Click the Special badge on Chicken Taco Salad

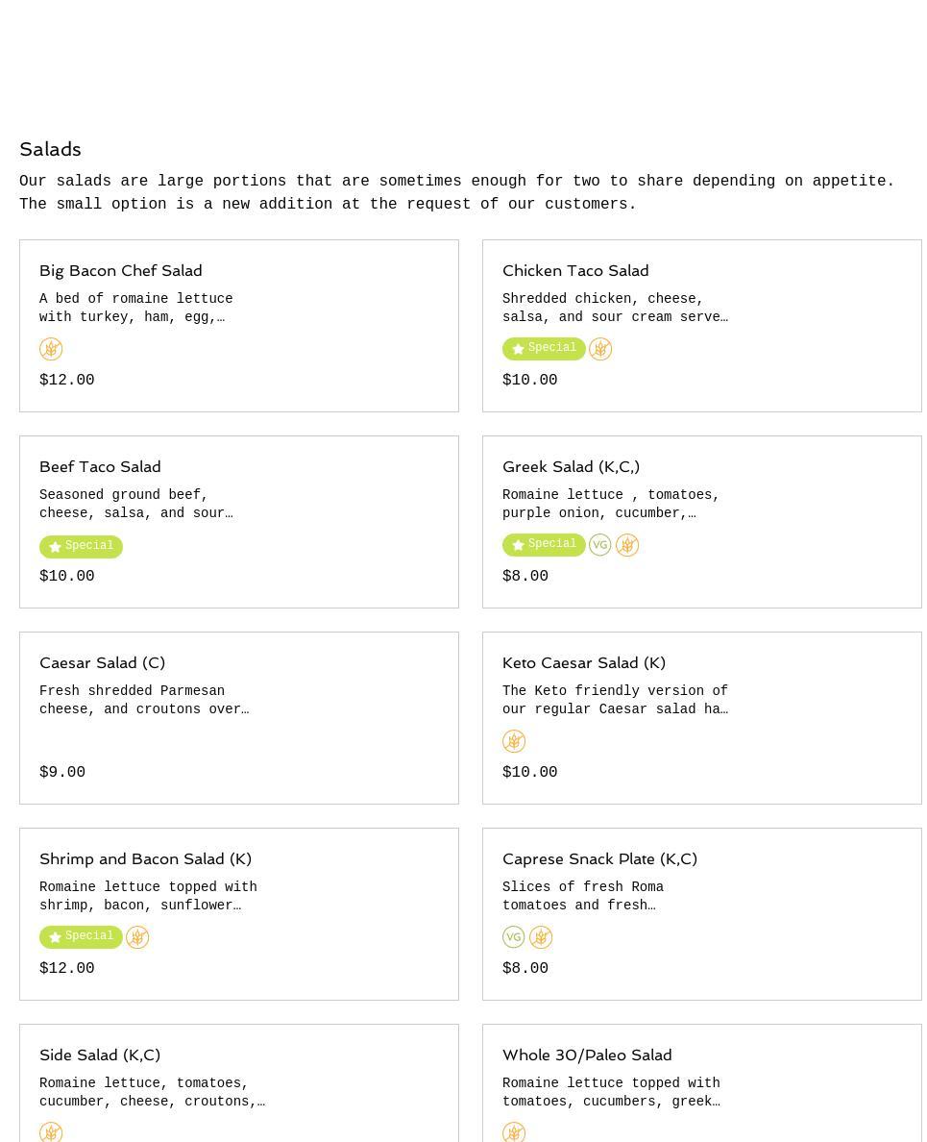point(544,348)
